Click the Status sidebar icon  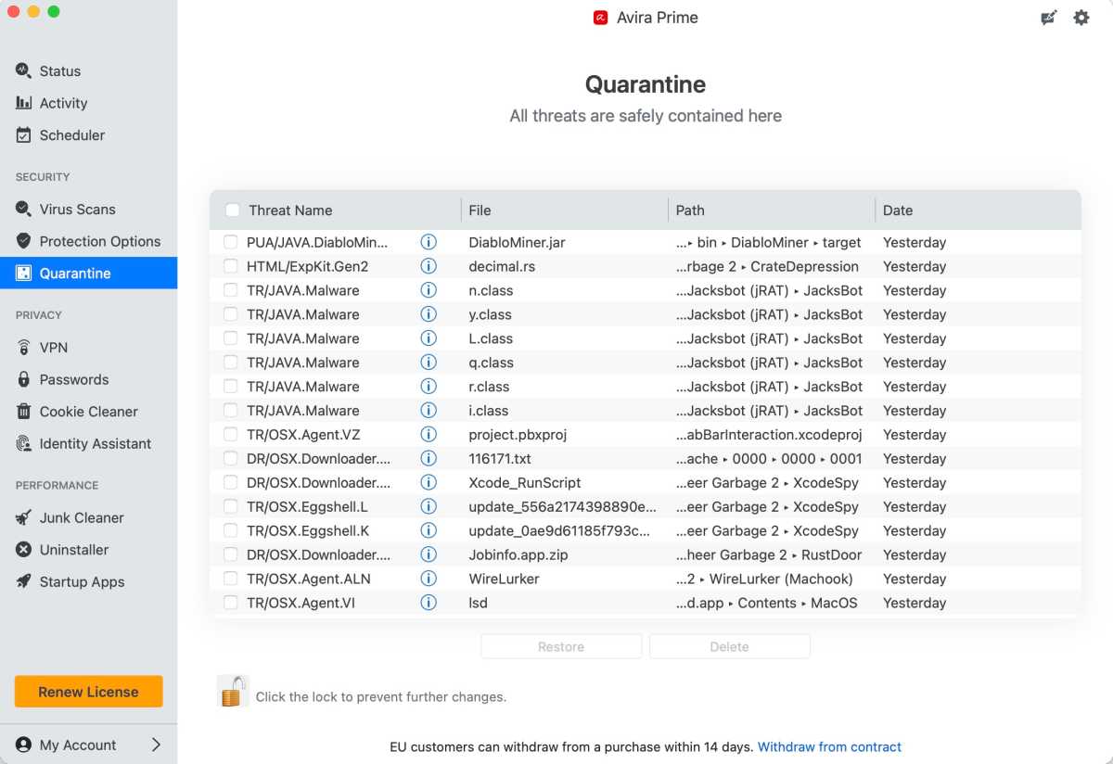[x=23, y=70]
